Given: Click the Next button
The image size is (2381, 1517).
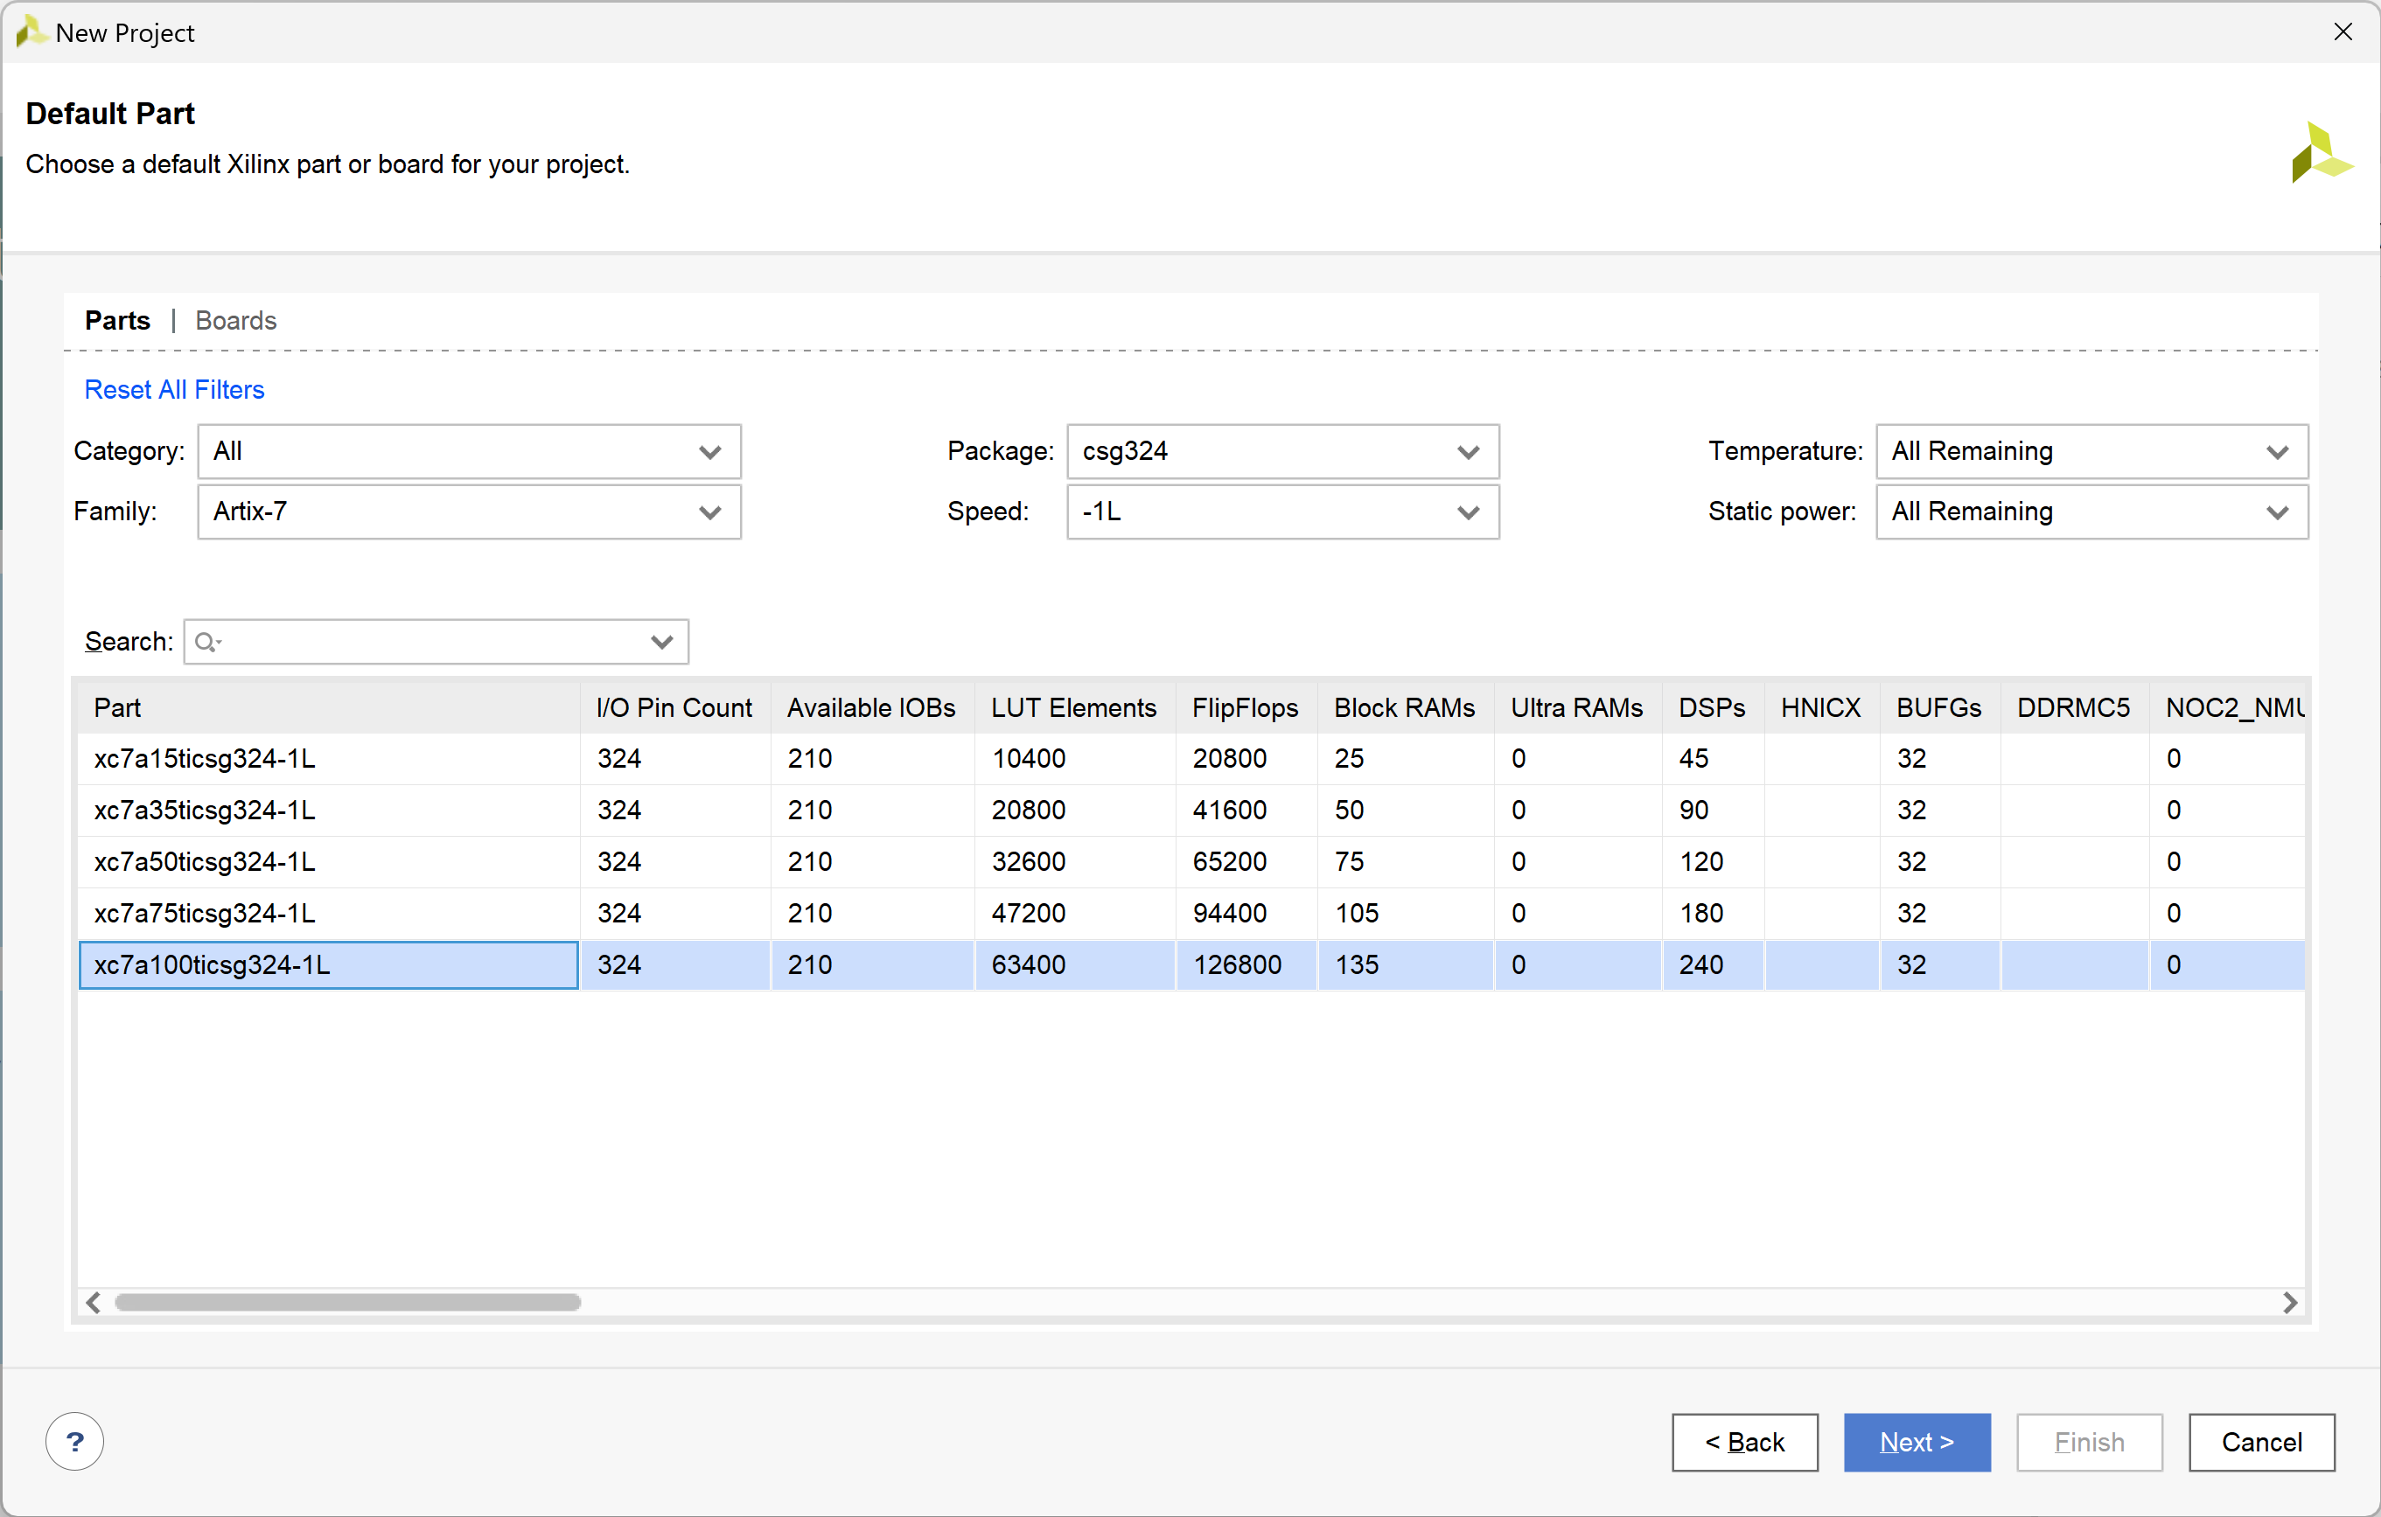Looking at the screenshot, I should click(x=1917, y=1442).
